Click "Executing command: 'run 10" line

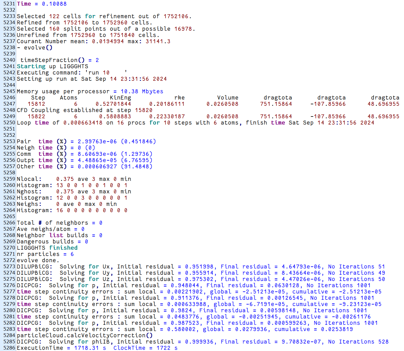72,73
